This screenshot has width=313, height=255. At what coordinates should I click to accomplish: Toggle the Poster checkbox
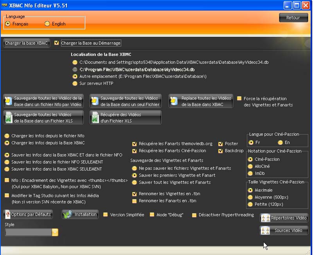pos(220,144)
